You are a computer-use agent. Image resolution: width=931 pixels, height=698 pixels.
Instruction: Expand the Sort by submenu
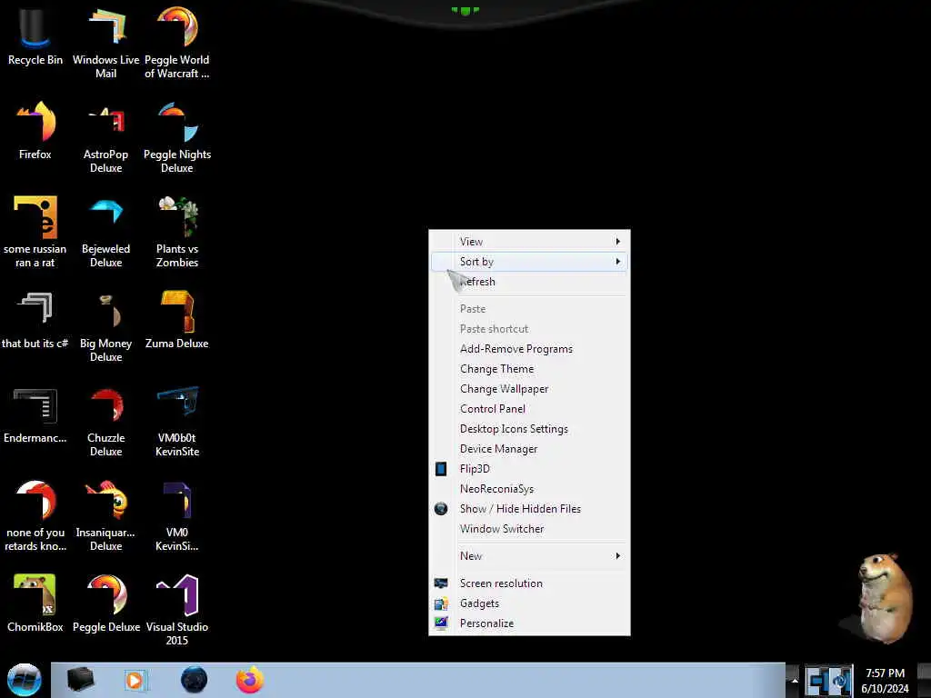pos(529,262)
